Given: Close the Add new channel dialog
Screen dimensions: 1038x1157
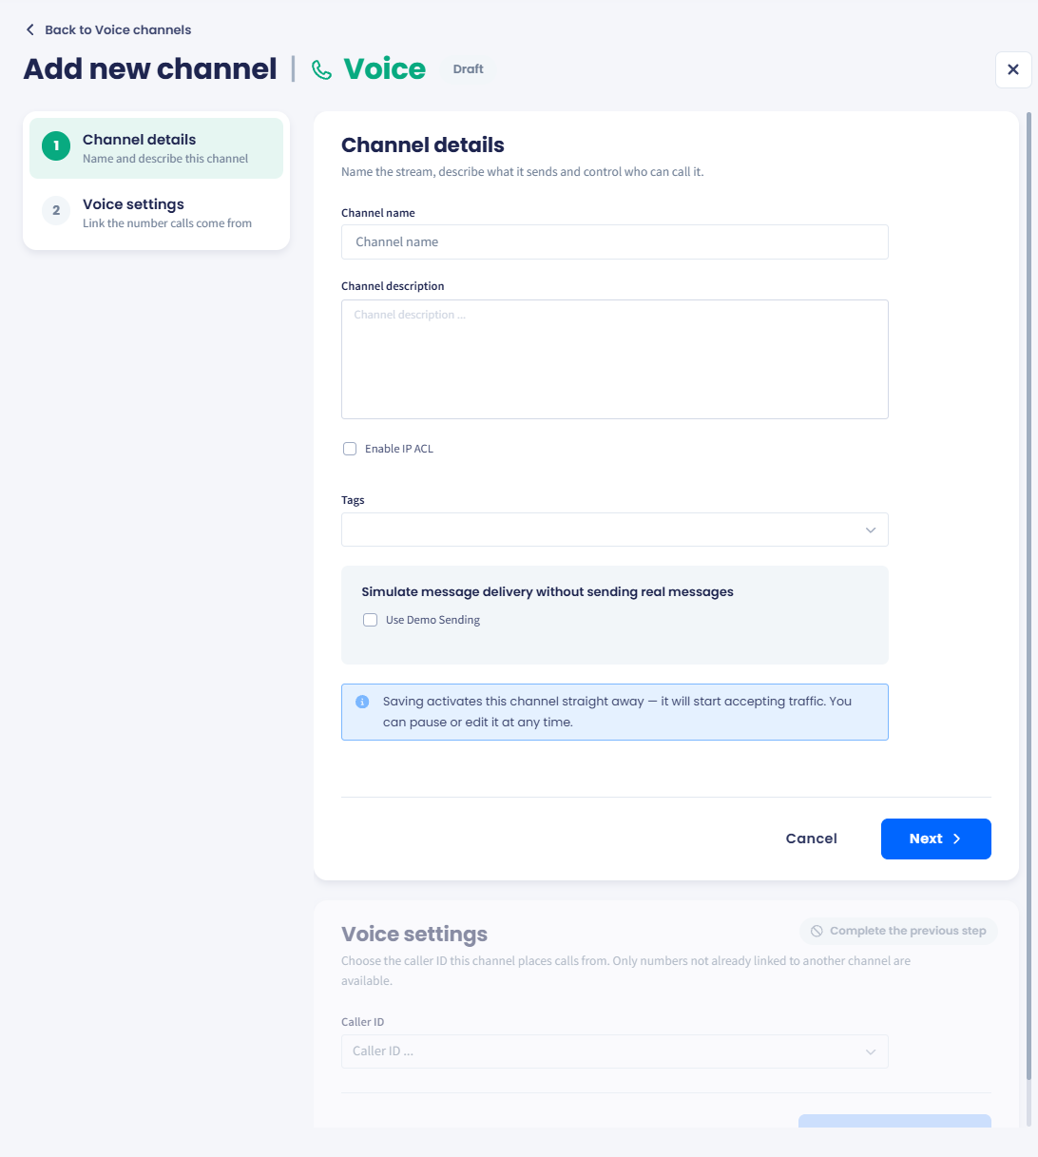Looking at the screenshot, I should pyautogui.click(x=1013, y=69).
